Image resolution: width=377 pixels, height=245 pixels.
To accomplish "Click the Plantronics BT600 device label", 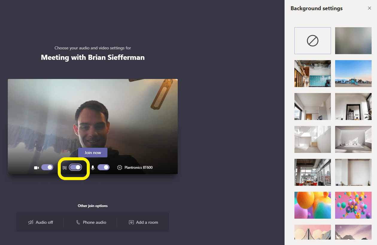I will tap(138, 167).
